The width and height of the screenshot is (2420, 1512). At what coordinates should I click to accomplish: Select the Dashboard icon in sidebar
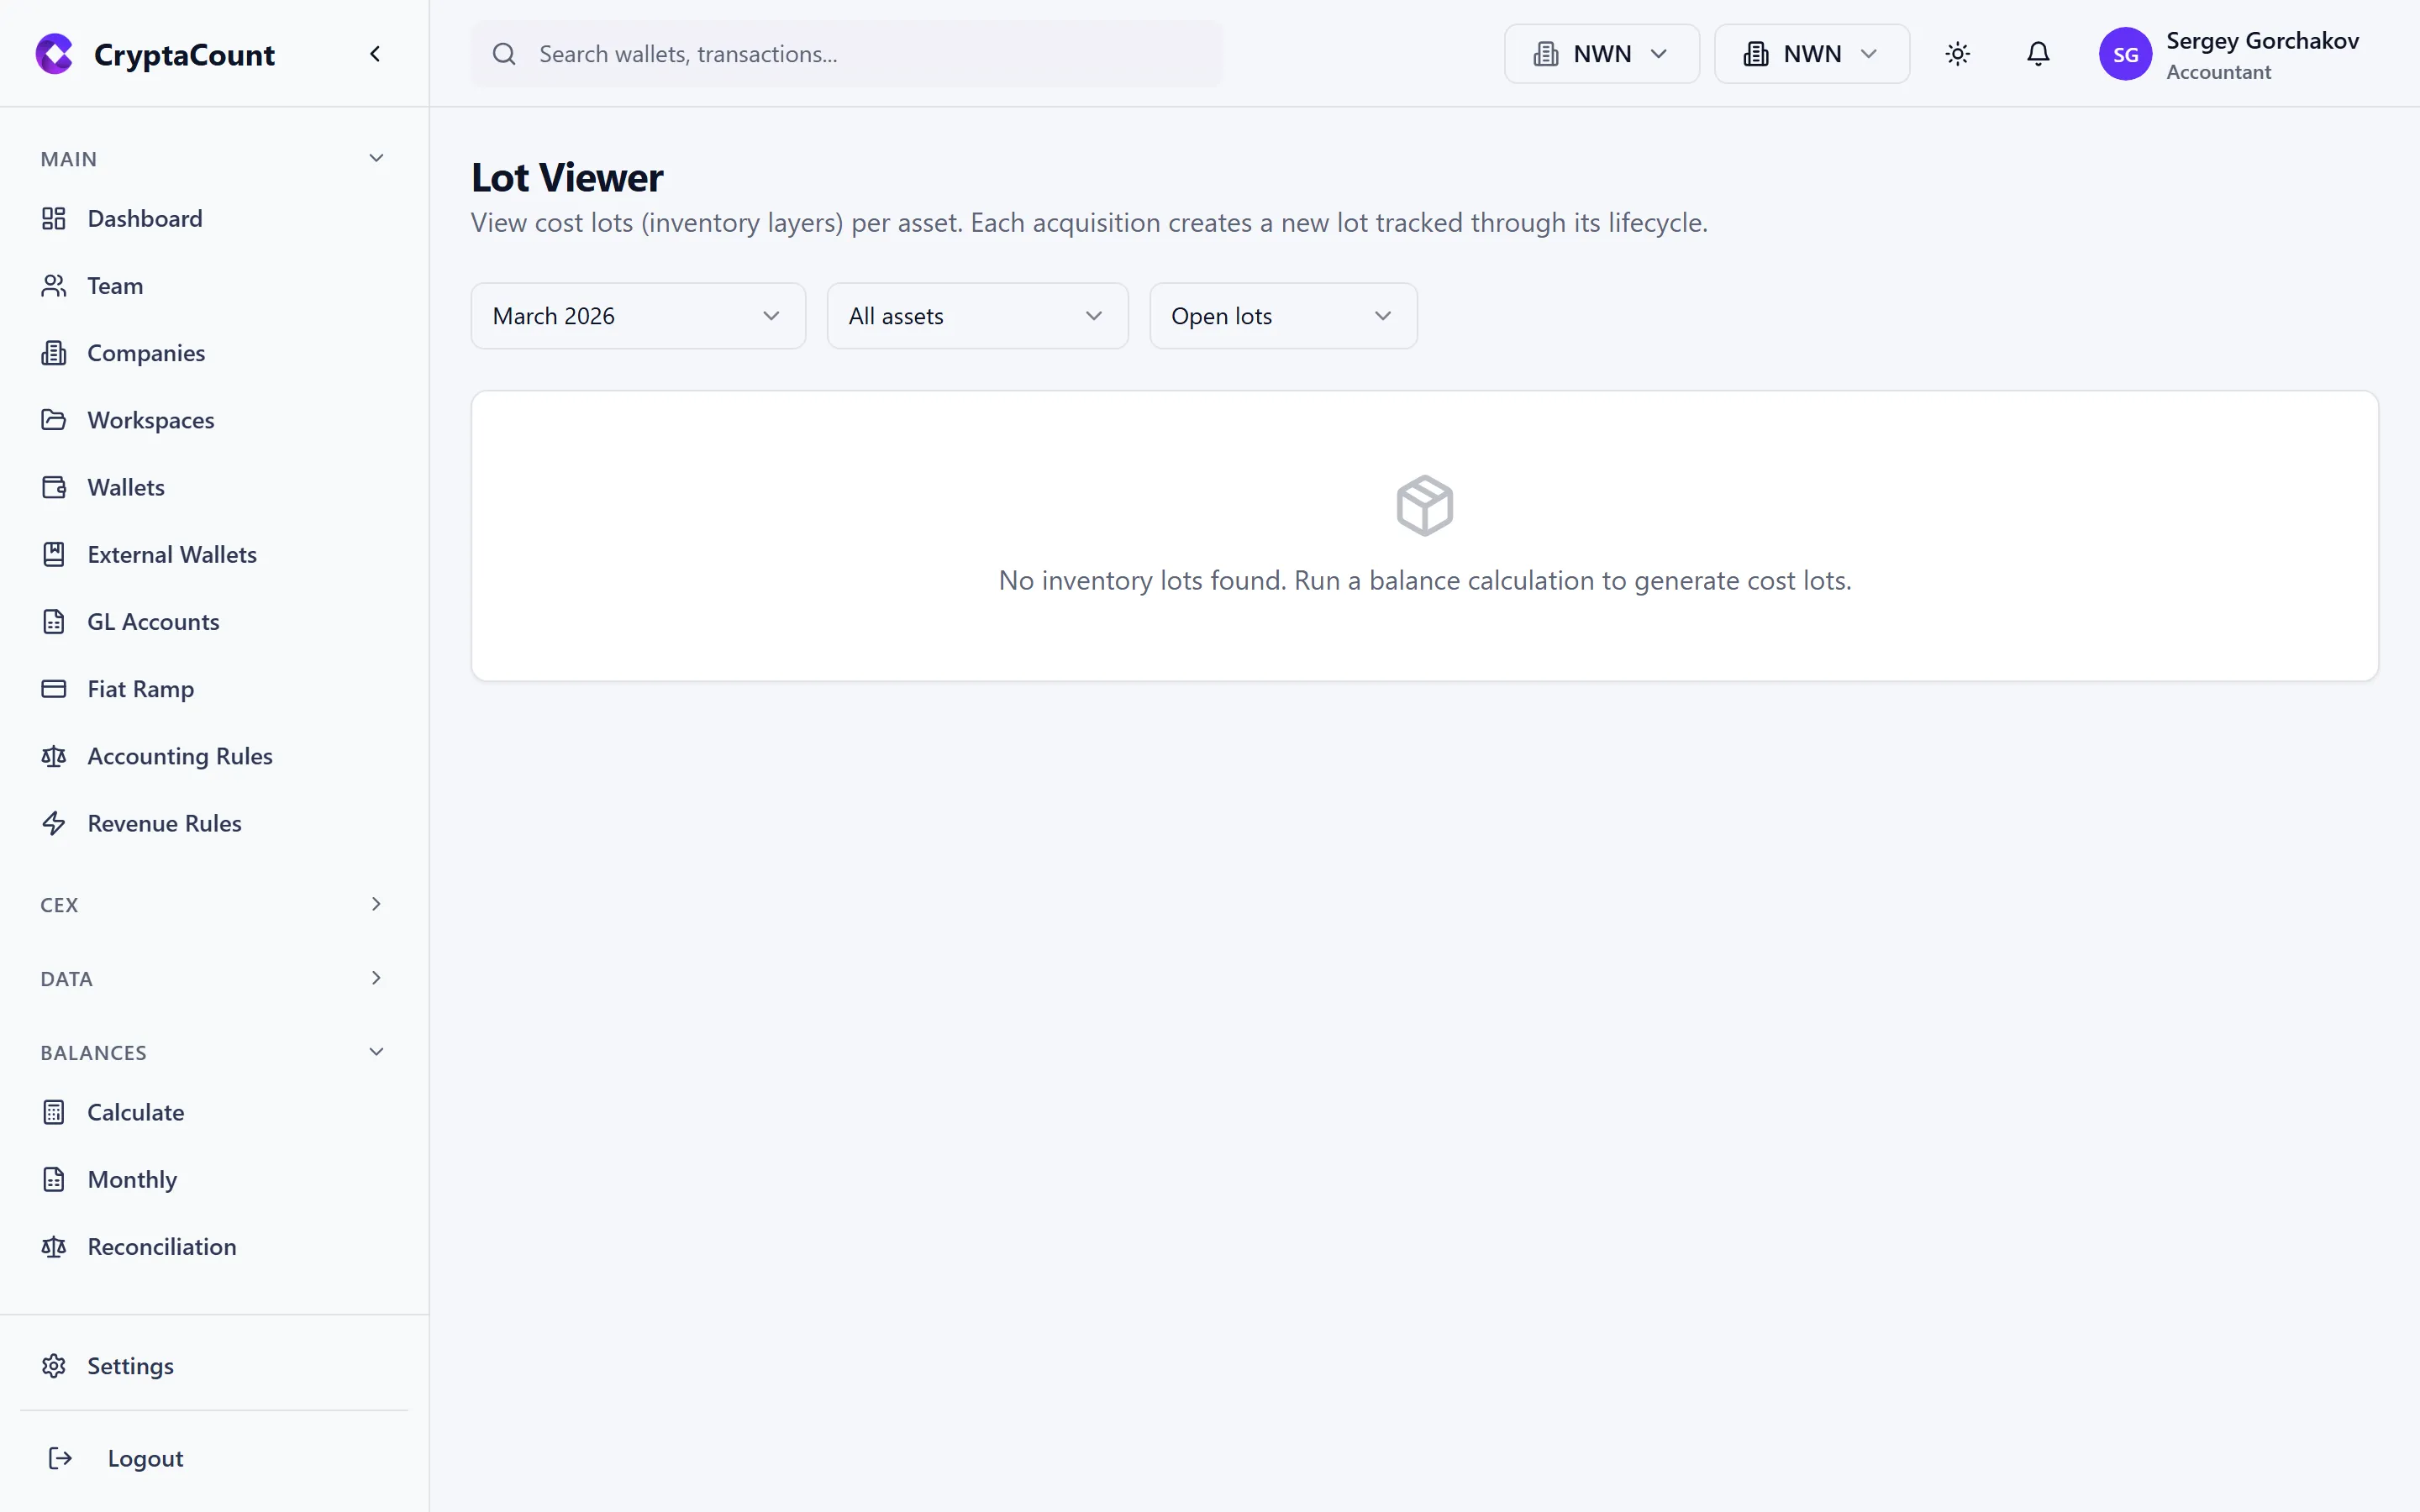click(x=54, y=218)
